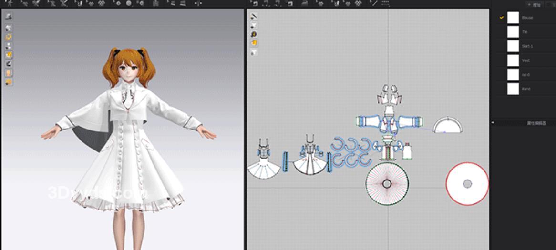The image size is (556, 250).
Task: Click the top icon in 3D viewport sidebar
Action: 9,16
